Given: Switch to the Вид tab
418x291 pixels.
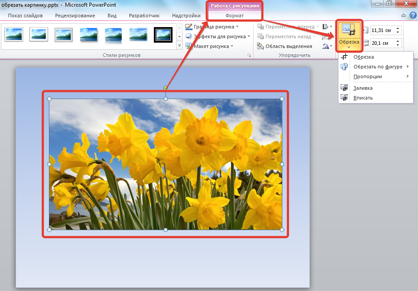Looking at the screenshot, I should [112, 16].
